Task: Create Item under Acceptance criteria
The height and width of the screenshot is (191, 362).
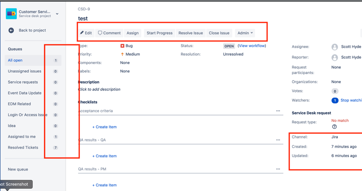Action: point(105,127)
